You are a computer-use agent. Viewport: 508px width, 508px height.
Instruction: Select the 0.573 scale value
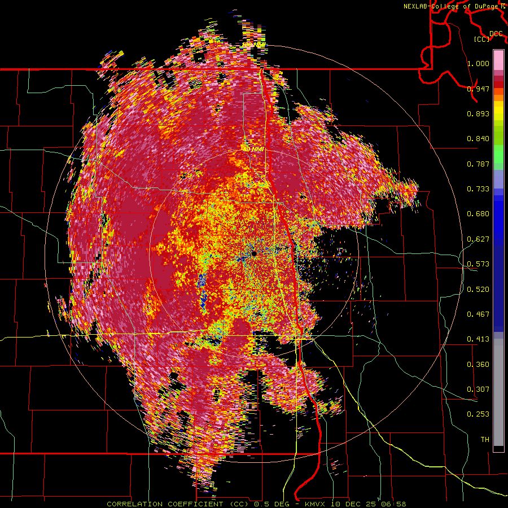(478, 264)
